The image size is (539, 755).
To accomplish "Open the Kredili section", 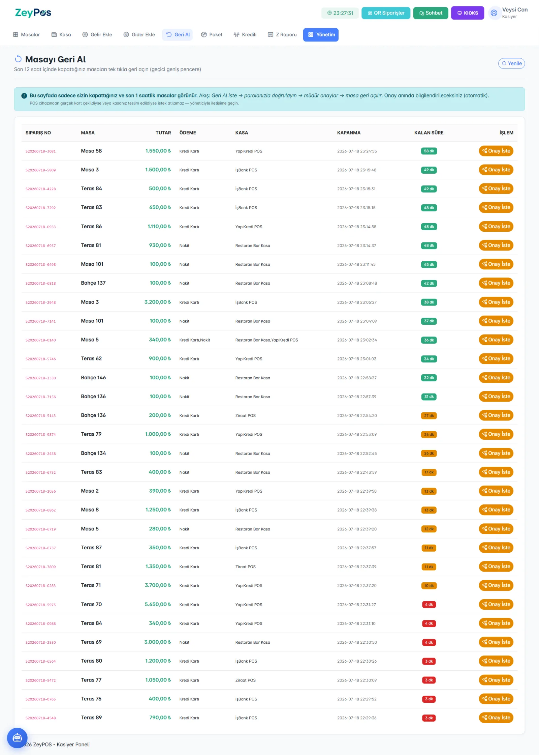I will pyautogui.click(x=245, y=35).
